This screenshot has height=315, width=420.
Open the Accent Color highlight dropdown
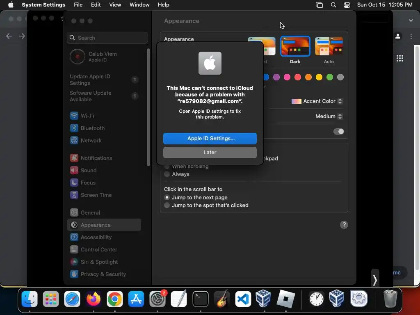[317, 101]
